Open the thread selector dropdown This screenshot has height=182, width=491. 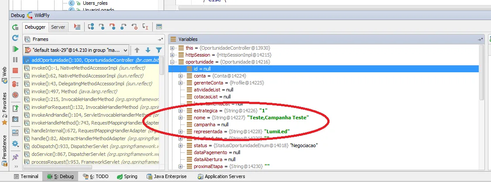(76, 50)
